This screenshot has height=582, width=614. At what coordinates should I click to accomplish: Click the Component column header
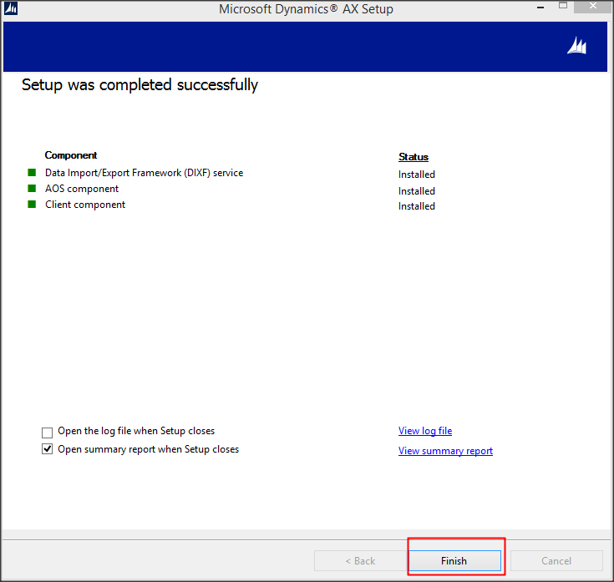pyautogui.click(x=71, y=155)
